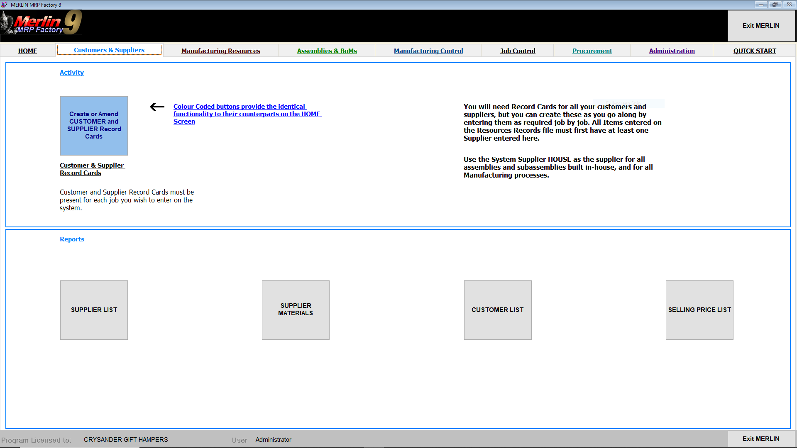The width and height of the screenshot is (797, 448).
Task: Open the SUPPLIER MATERIALS report
Action: (296, 310)
